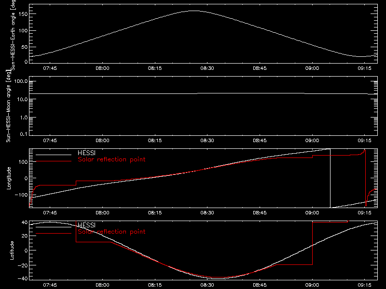This screenshot has width=386, height=289.
Task: Click the peak of the Earth angle curve
Action: pos(194,11)
